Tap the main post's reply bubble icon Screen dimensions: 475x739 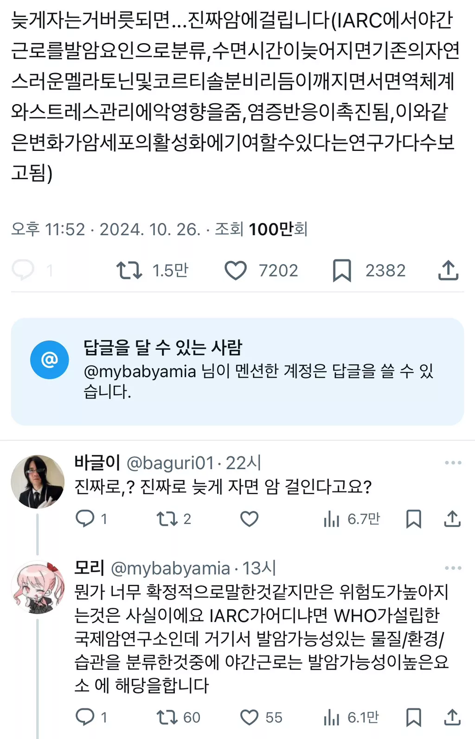[x=23, y=270]
